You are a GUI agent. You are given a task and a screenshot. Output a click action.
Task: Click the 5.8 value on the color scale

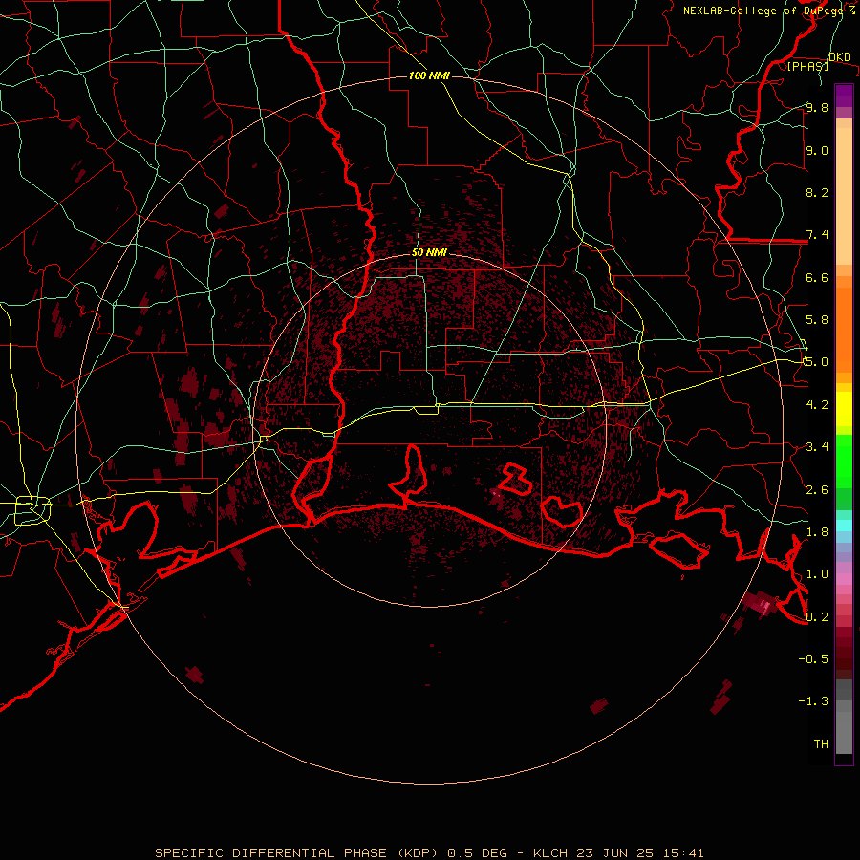817,320
